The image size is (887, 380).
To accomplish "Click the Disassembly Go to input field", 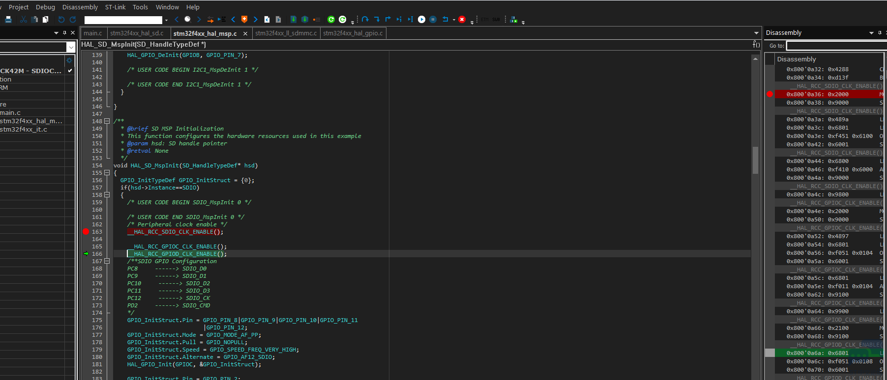I will [836, 46].
